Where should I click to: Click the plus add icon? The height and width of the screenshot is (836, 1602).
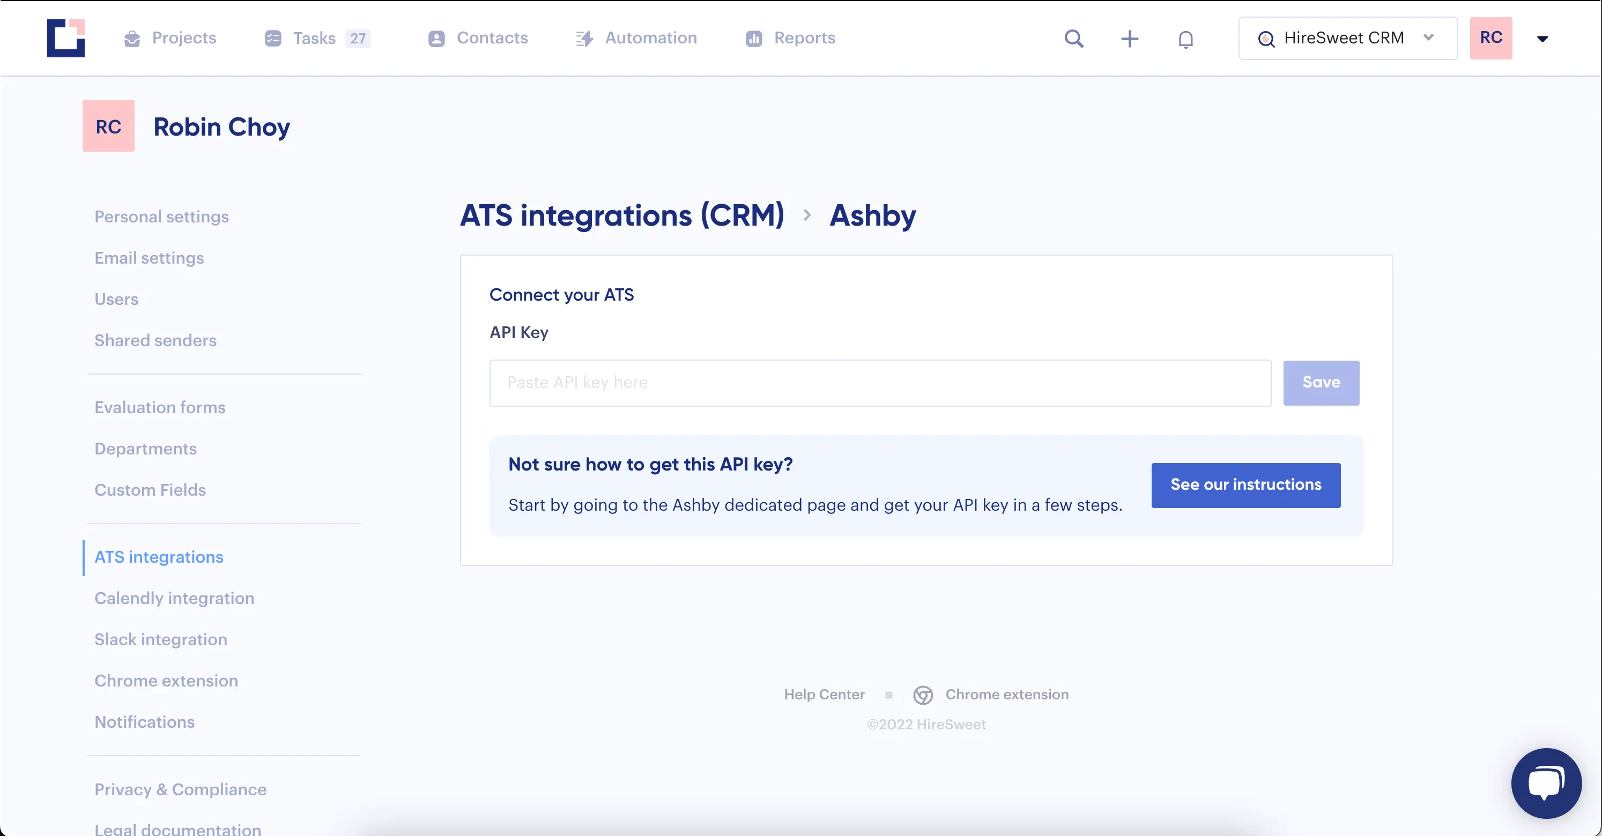pyautogui.click(x=1129, y=39)
